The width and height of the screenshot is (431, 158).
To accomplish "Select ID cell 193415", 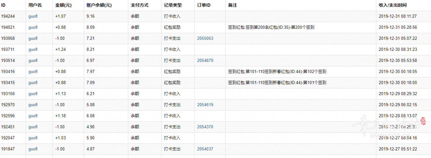I will tap(8, 83).
